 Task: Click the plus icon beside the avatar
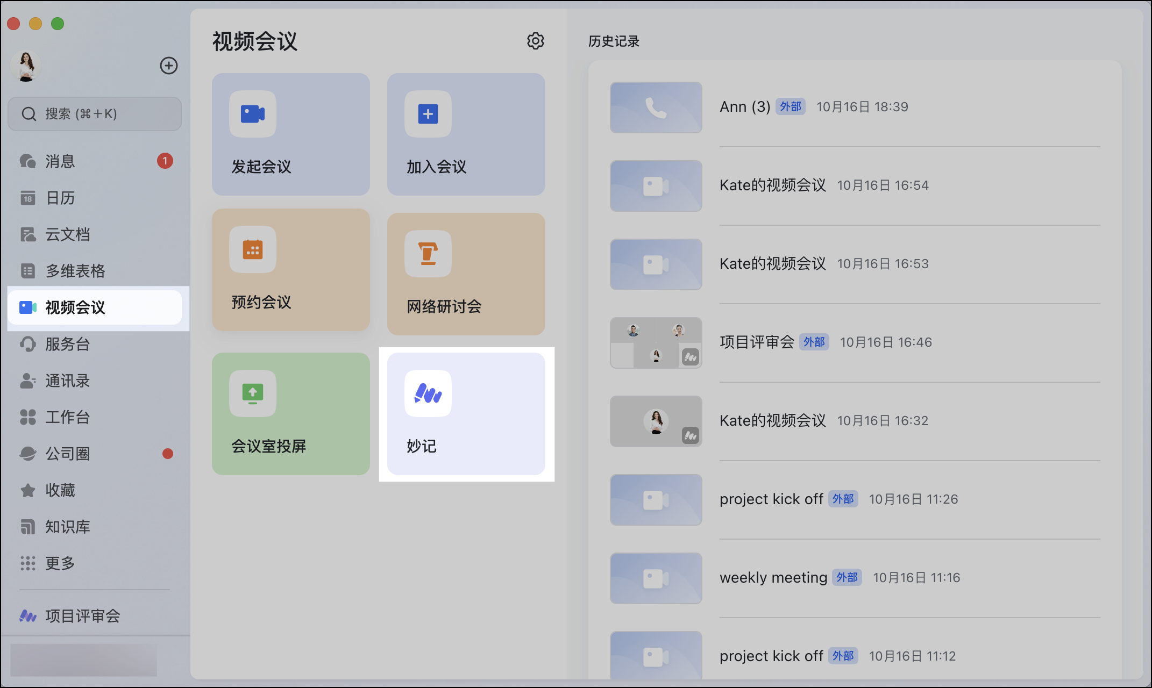[168, 66]
